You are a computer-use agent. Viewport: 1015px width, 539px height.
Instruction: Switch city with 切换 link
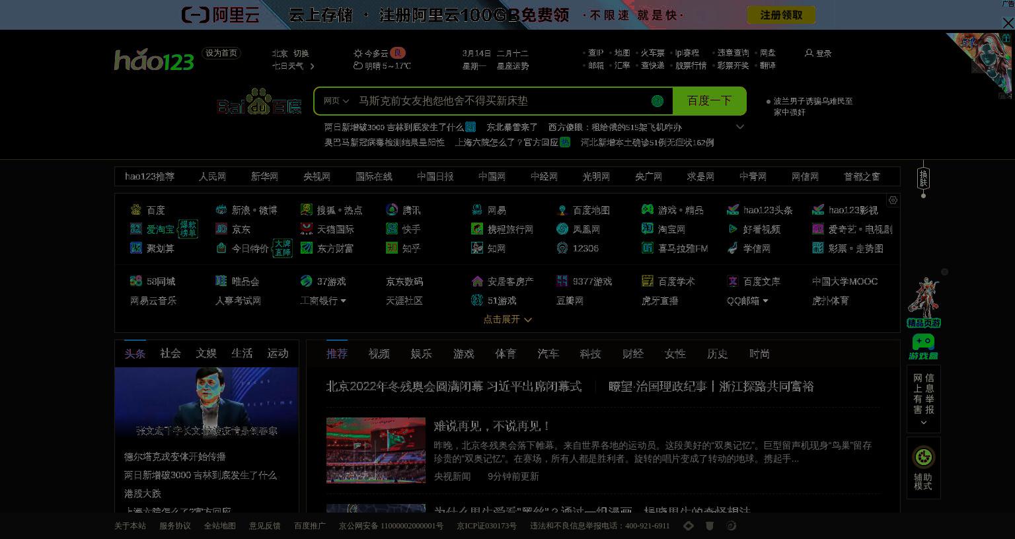[x=301, y=54]
